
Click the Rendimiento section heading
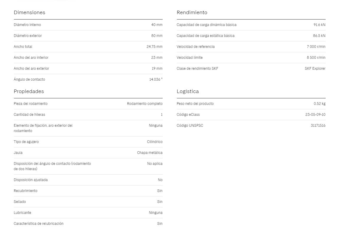[x=192, y=13]
